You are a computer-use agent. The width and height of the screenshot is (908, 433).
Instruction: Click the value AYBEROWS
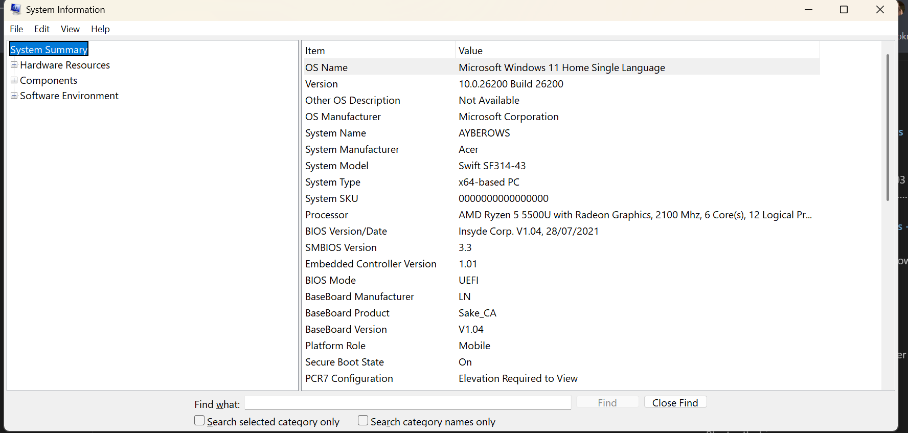[x=484, y=133]
